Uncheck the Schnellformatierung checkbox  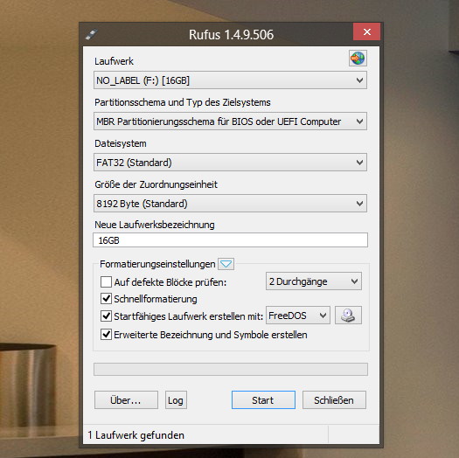[106, 299]
